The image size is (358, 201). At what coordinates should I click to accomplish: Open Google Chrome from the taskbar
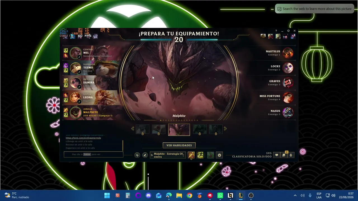189,195
